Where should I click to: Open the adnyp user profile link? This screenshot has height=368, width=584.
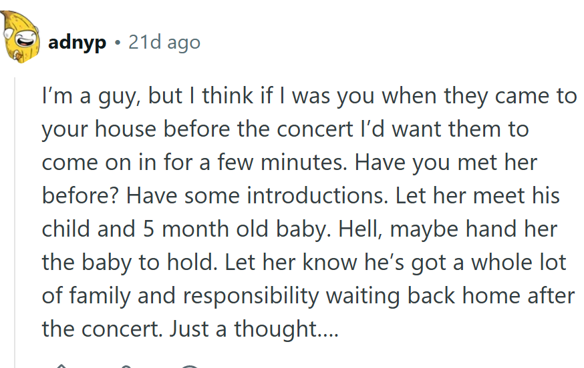[77, 43]
